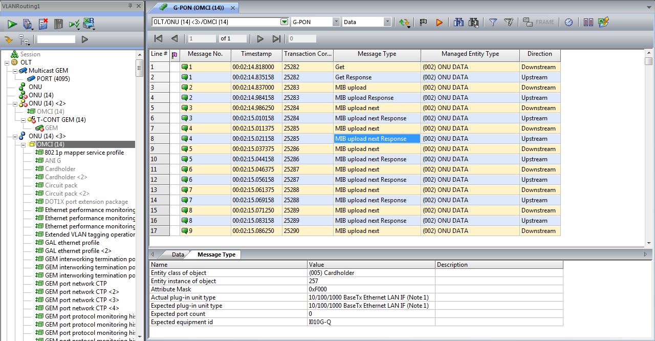Sort by Timestamp column header

(256, 54)
